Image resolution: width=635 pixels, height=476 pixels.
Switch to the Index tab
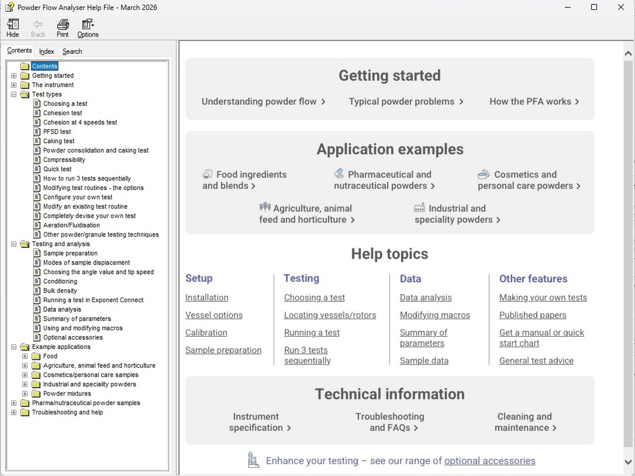pos(46,51)
